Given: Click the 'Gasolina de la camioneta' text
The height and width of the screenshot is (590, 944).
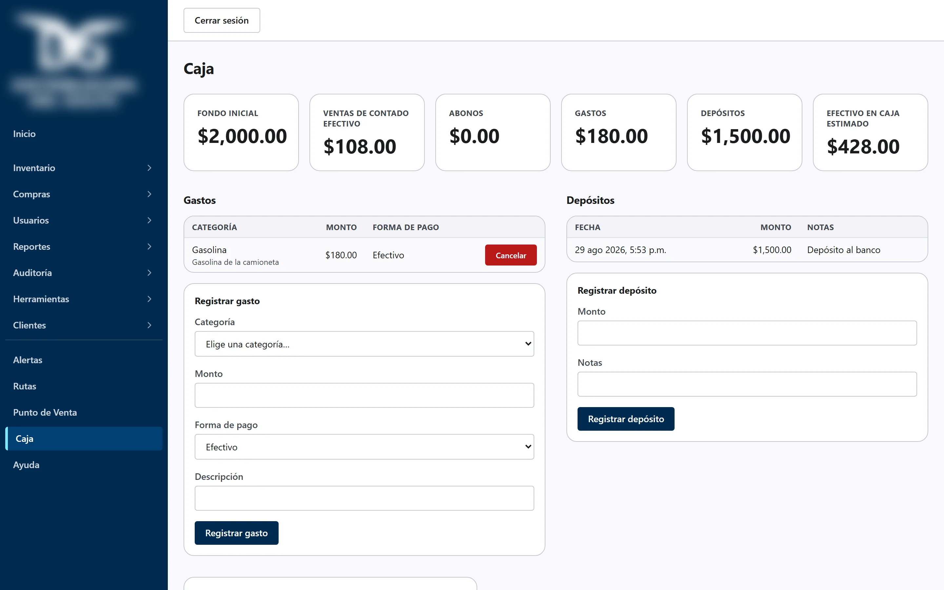Looking at the screenshot, I should point(235,262).
